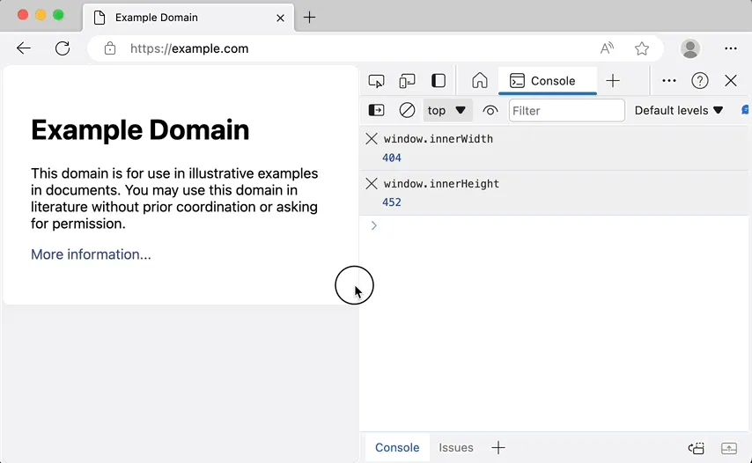752x463 pixels.
Task: Add another tool with the plus next to Console
Action: click(x=613, y=80)
